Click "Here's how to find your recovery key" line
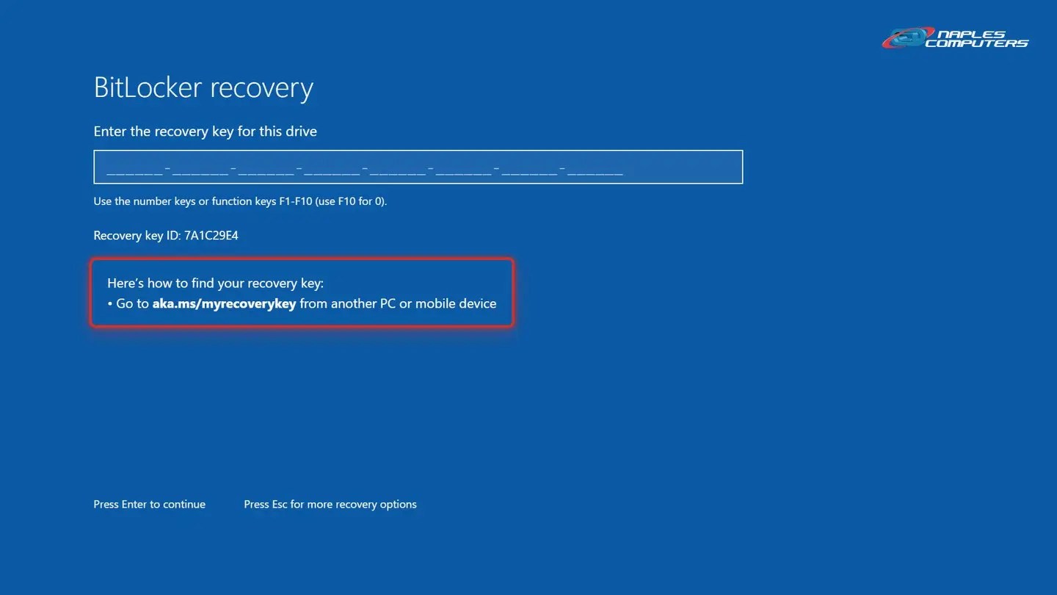Viewport: 1057px width, 595px height. pos(215,283)
